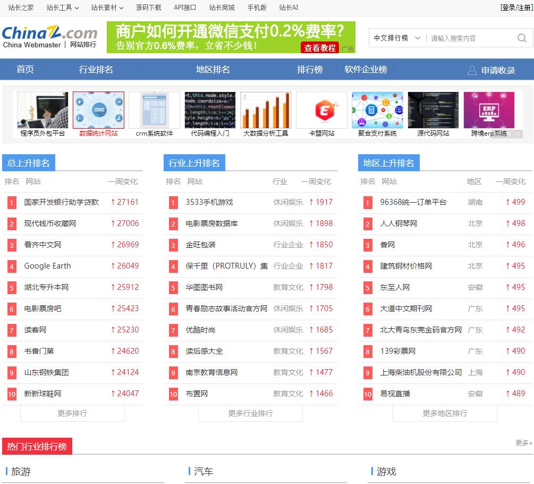534x484 pixels.
Task: Click the user icon beside 申请收录
Action: coord(472,70)
